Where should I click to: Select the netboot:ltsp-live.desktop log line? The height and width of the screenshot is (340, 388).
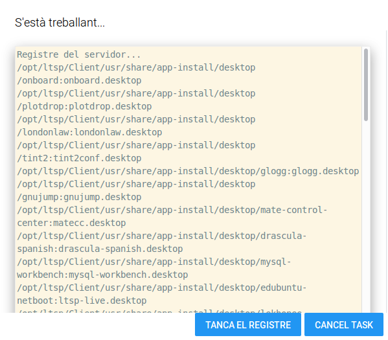click(82, 300)
